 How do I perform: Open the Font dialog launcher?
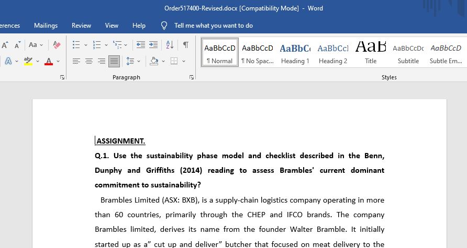[62, 77]
